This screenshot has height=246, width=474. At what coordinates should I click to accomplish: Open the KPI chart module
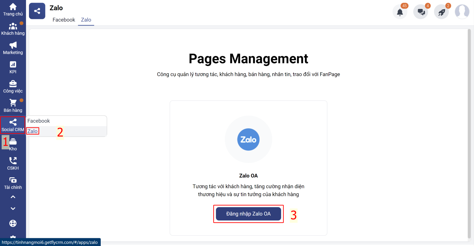[x=13, y=67]
